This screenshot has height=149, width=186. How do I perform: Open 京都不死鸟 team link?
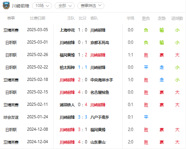coord(100,42)
